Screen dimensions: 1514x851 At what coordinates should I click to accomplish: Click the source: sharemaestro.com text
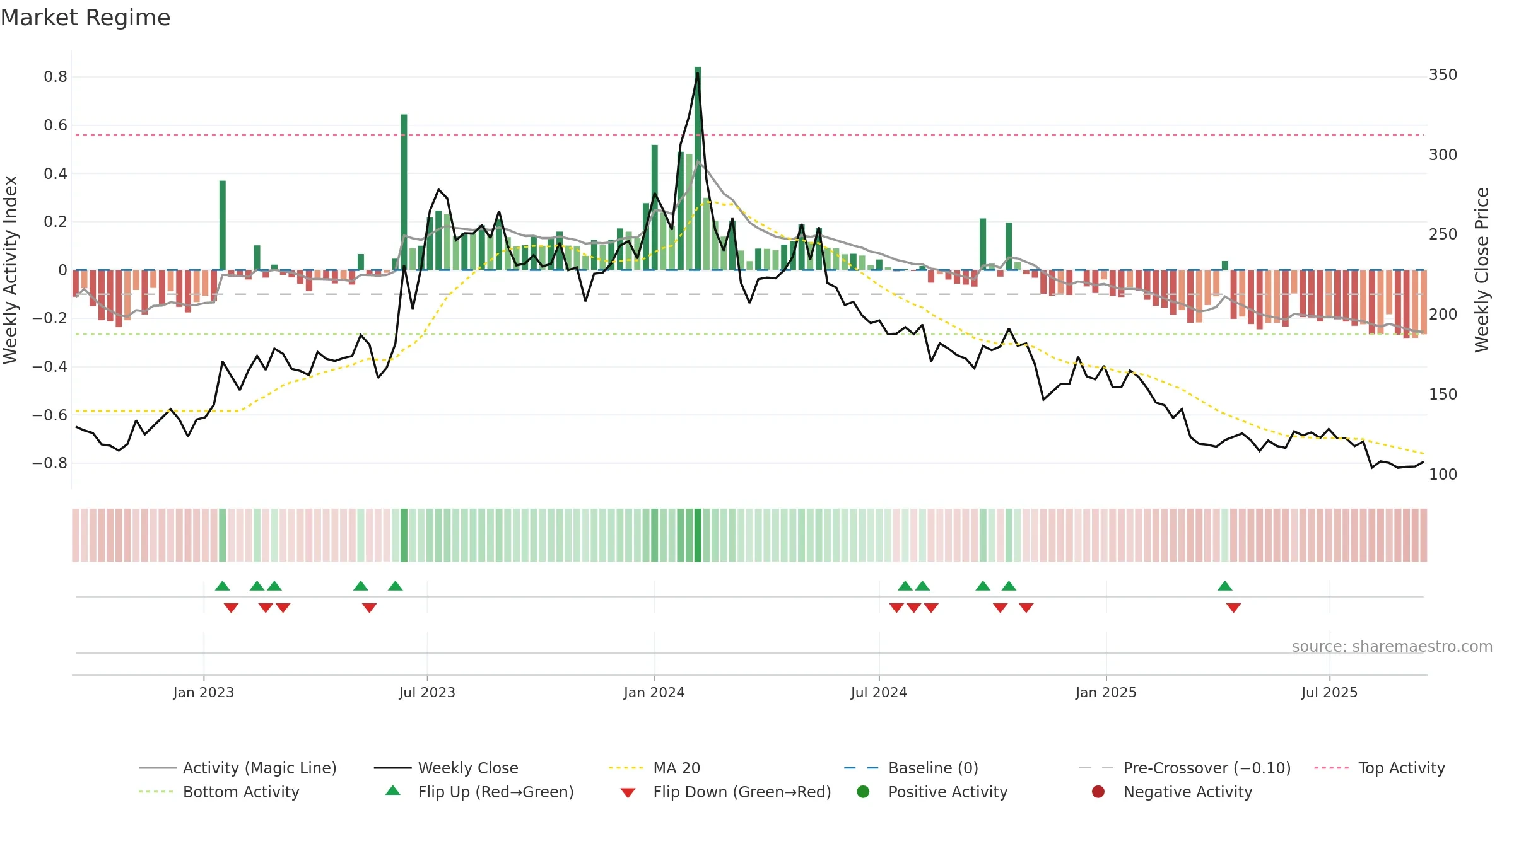pyautogui.click(x=1392, y=646)
